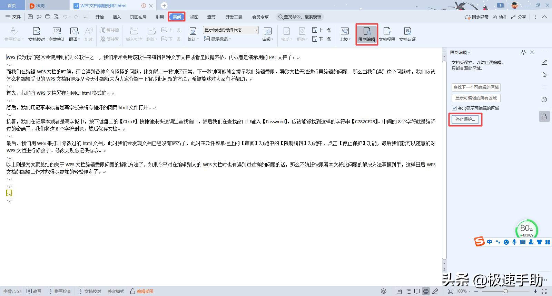Click the eye protection mode icon in status bar
The image size is (552, 296).
[x=383, y=291]
